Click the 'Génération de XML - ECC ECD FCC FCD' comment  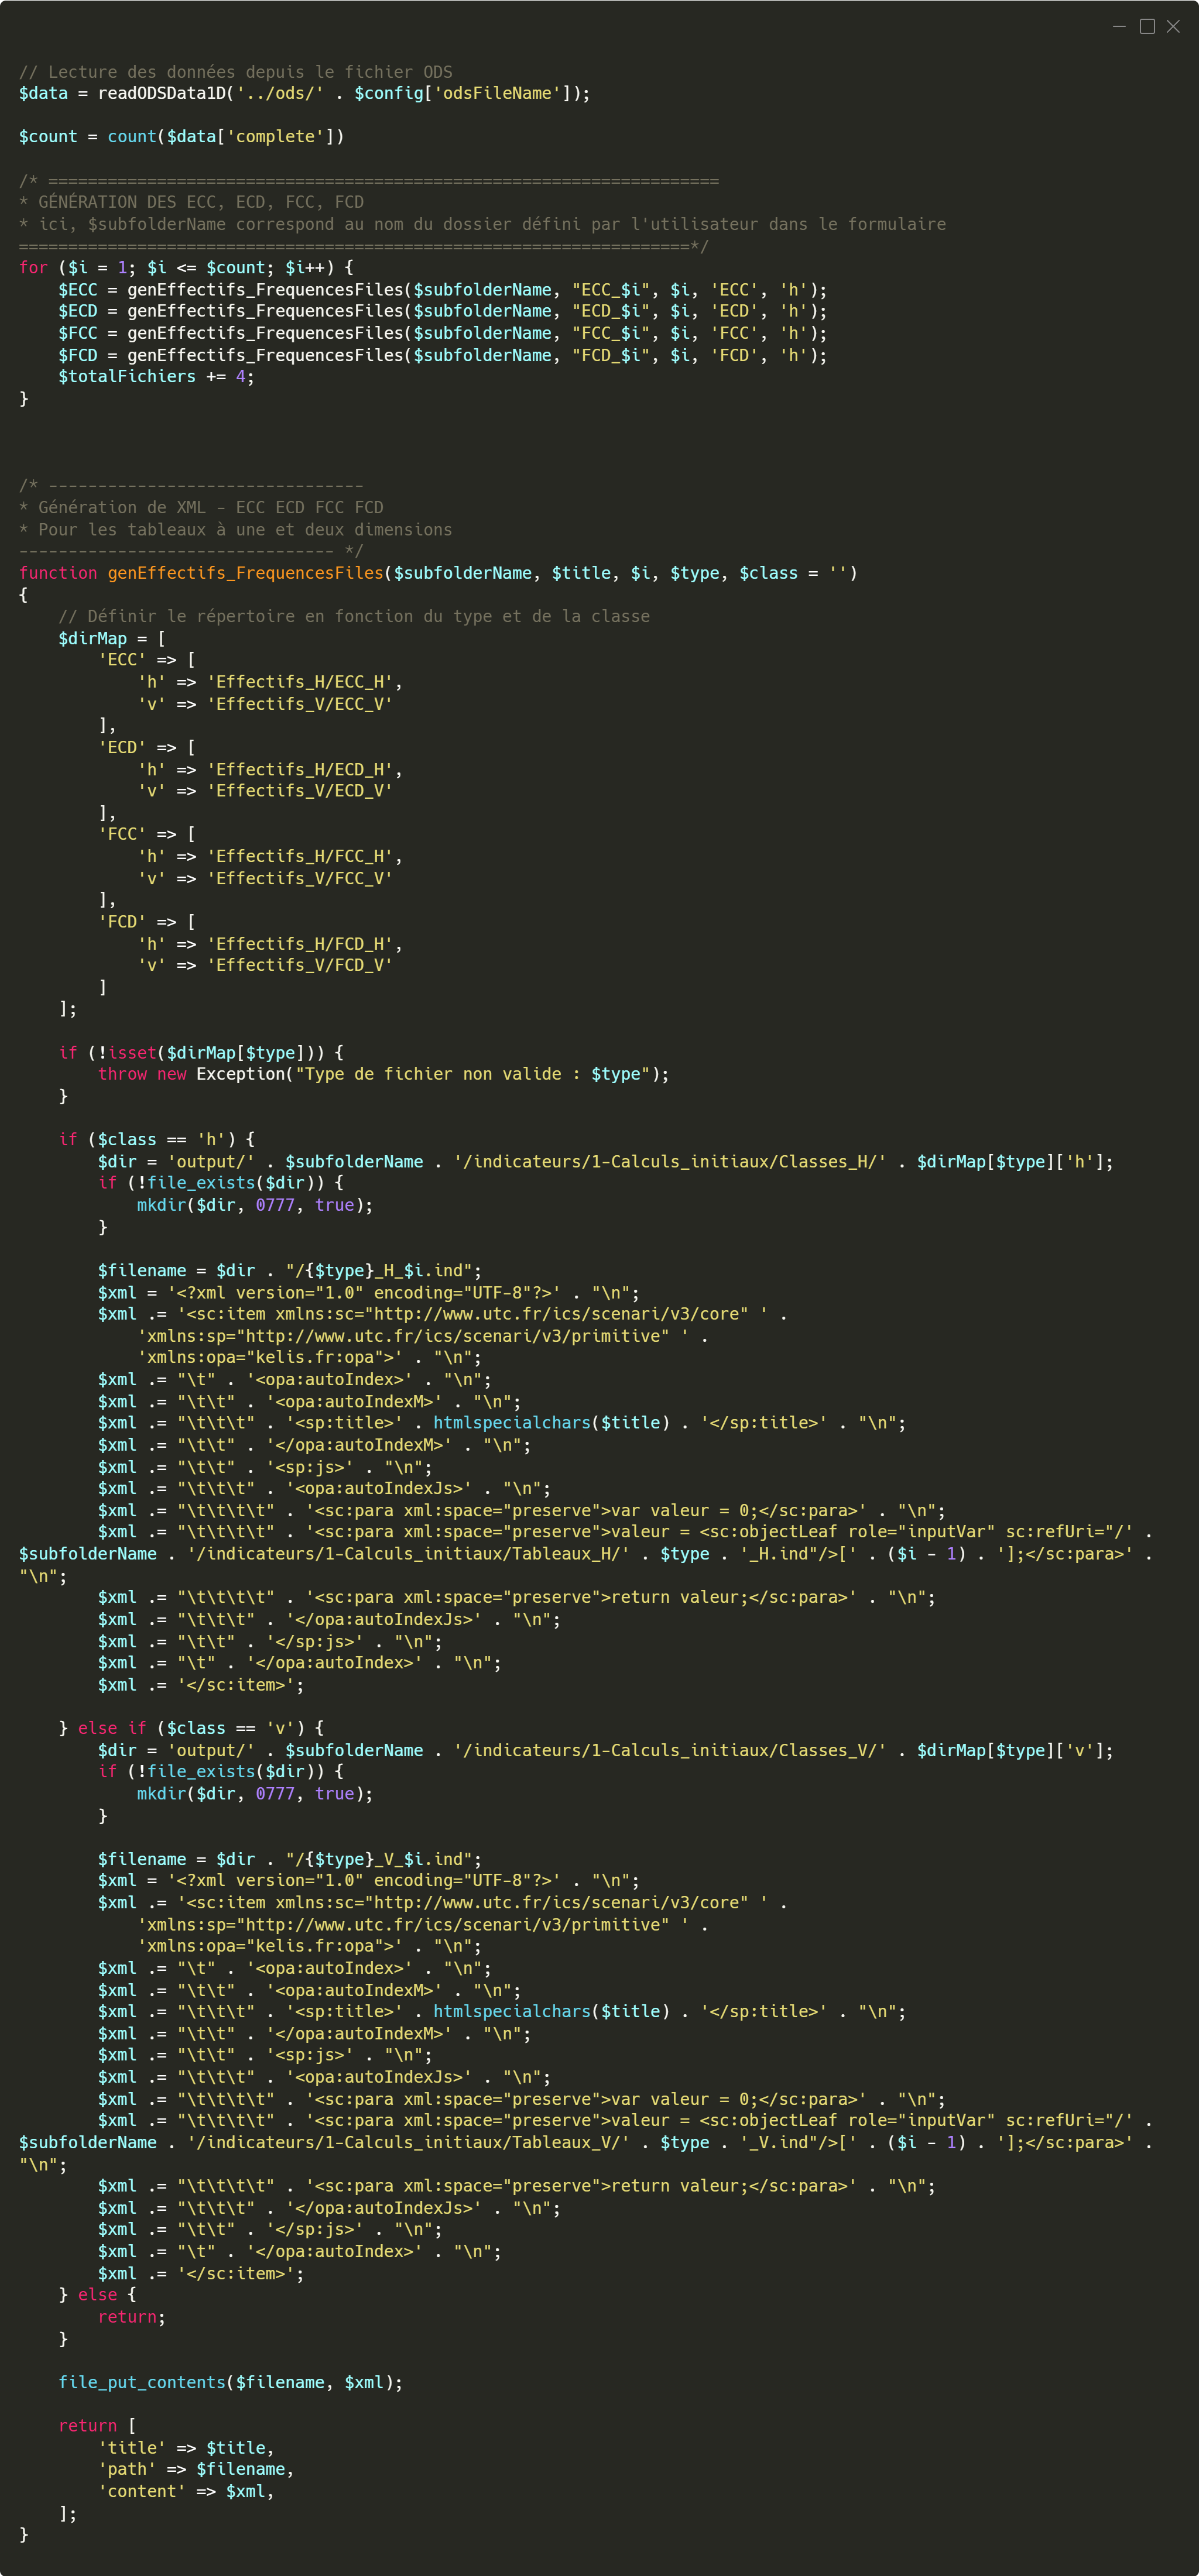click(201, 508)
